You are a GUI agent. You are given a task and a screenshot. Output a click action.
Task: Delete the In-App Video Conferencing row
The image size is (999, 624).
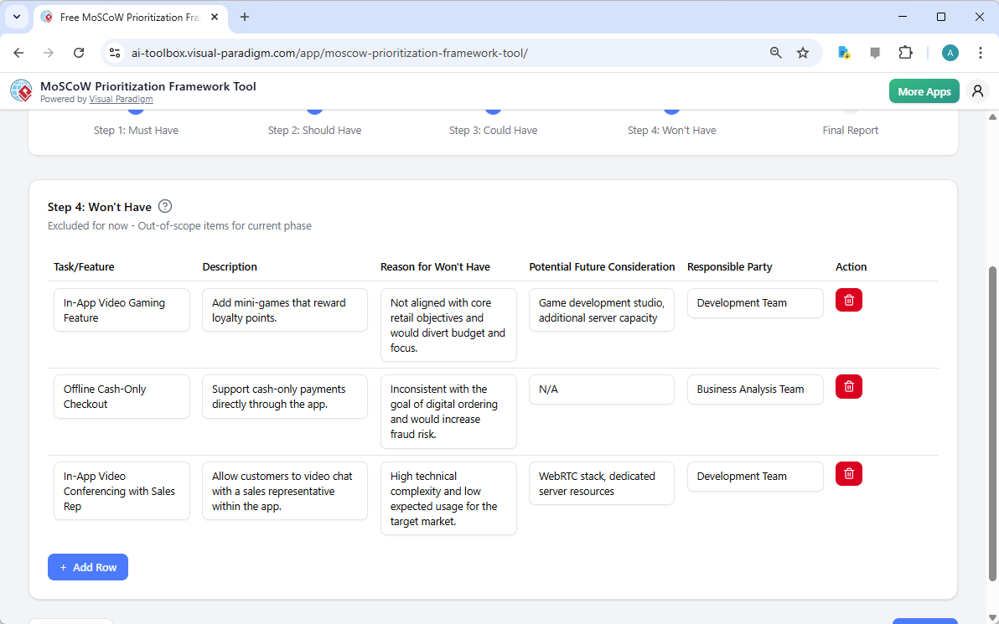coord(848,473)
